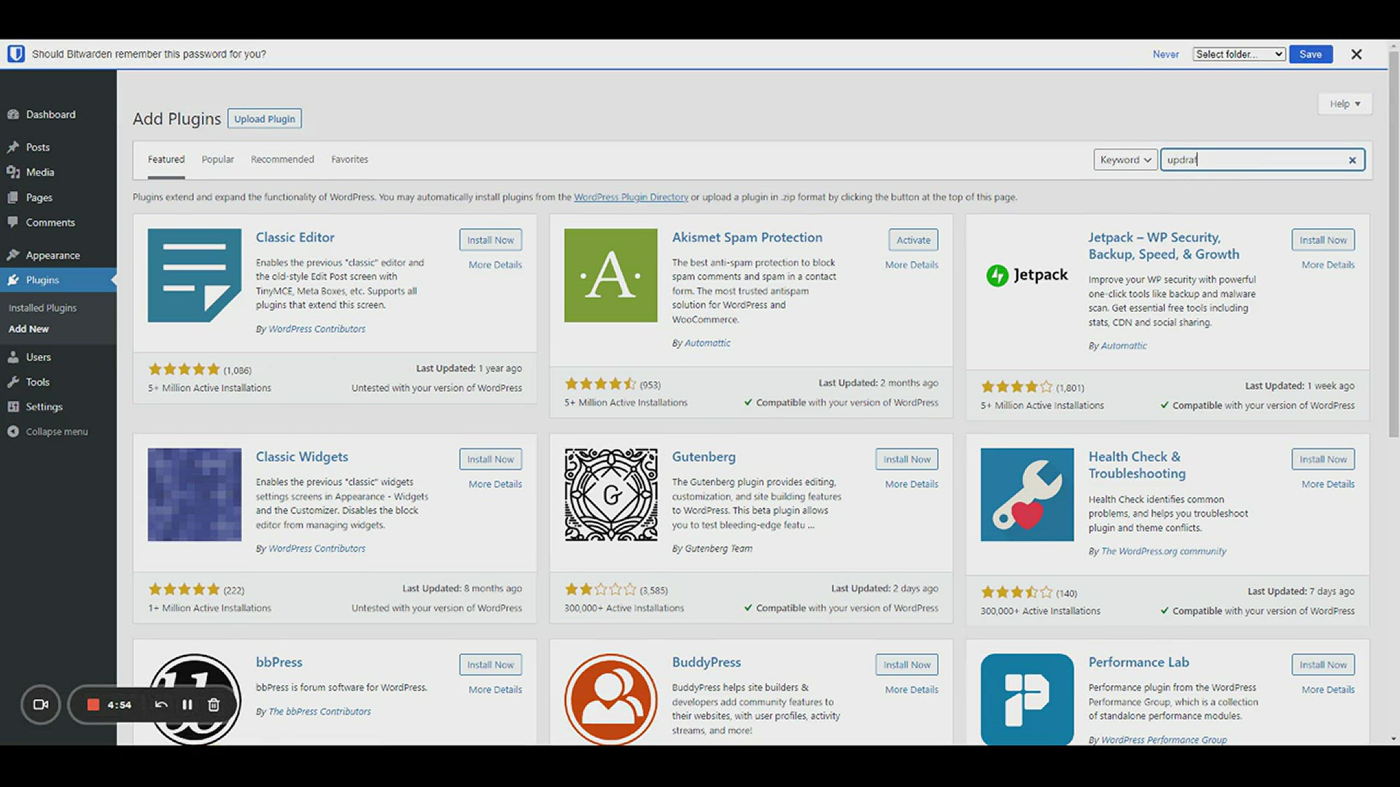Restart recording with the undo arrow

(161, 705)
